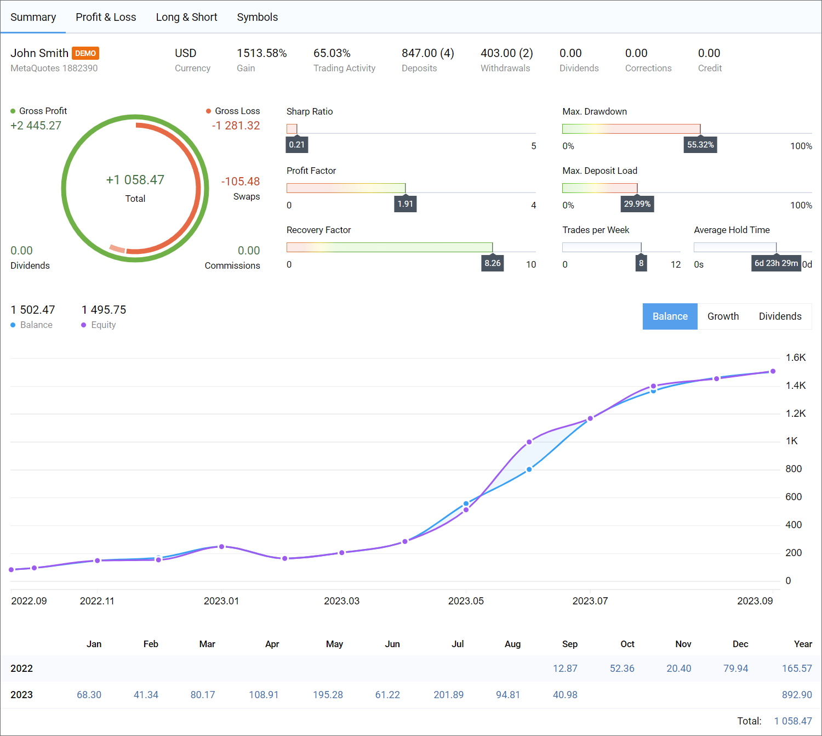The image size is (822, 736).
Task: Click the 2022 Year total 165.57
Action: pyautogui.click(x=797, y=668)
